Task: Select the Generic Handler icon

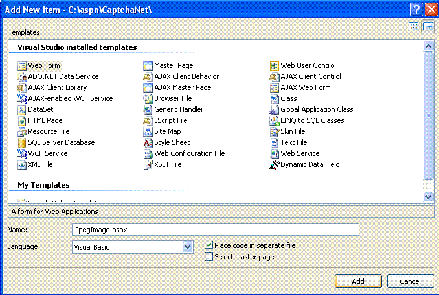Action: coord(148,109)
